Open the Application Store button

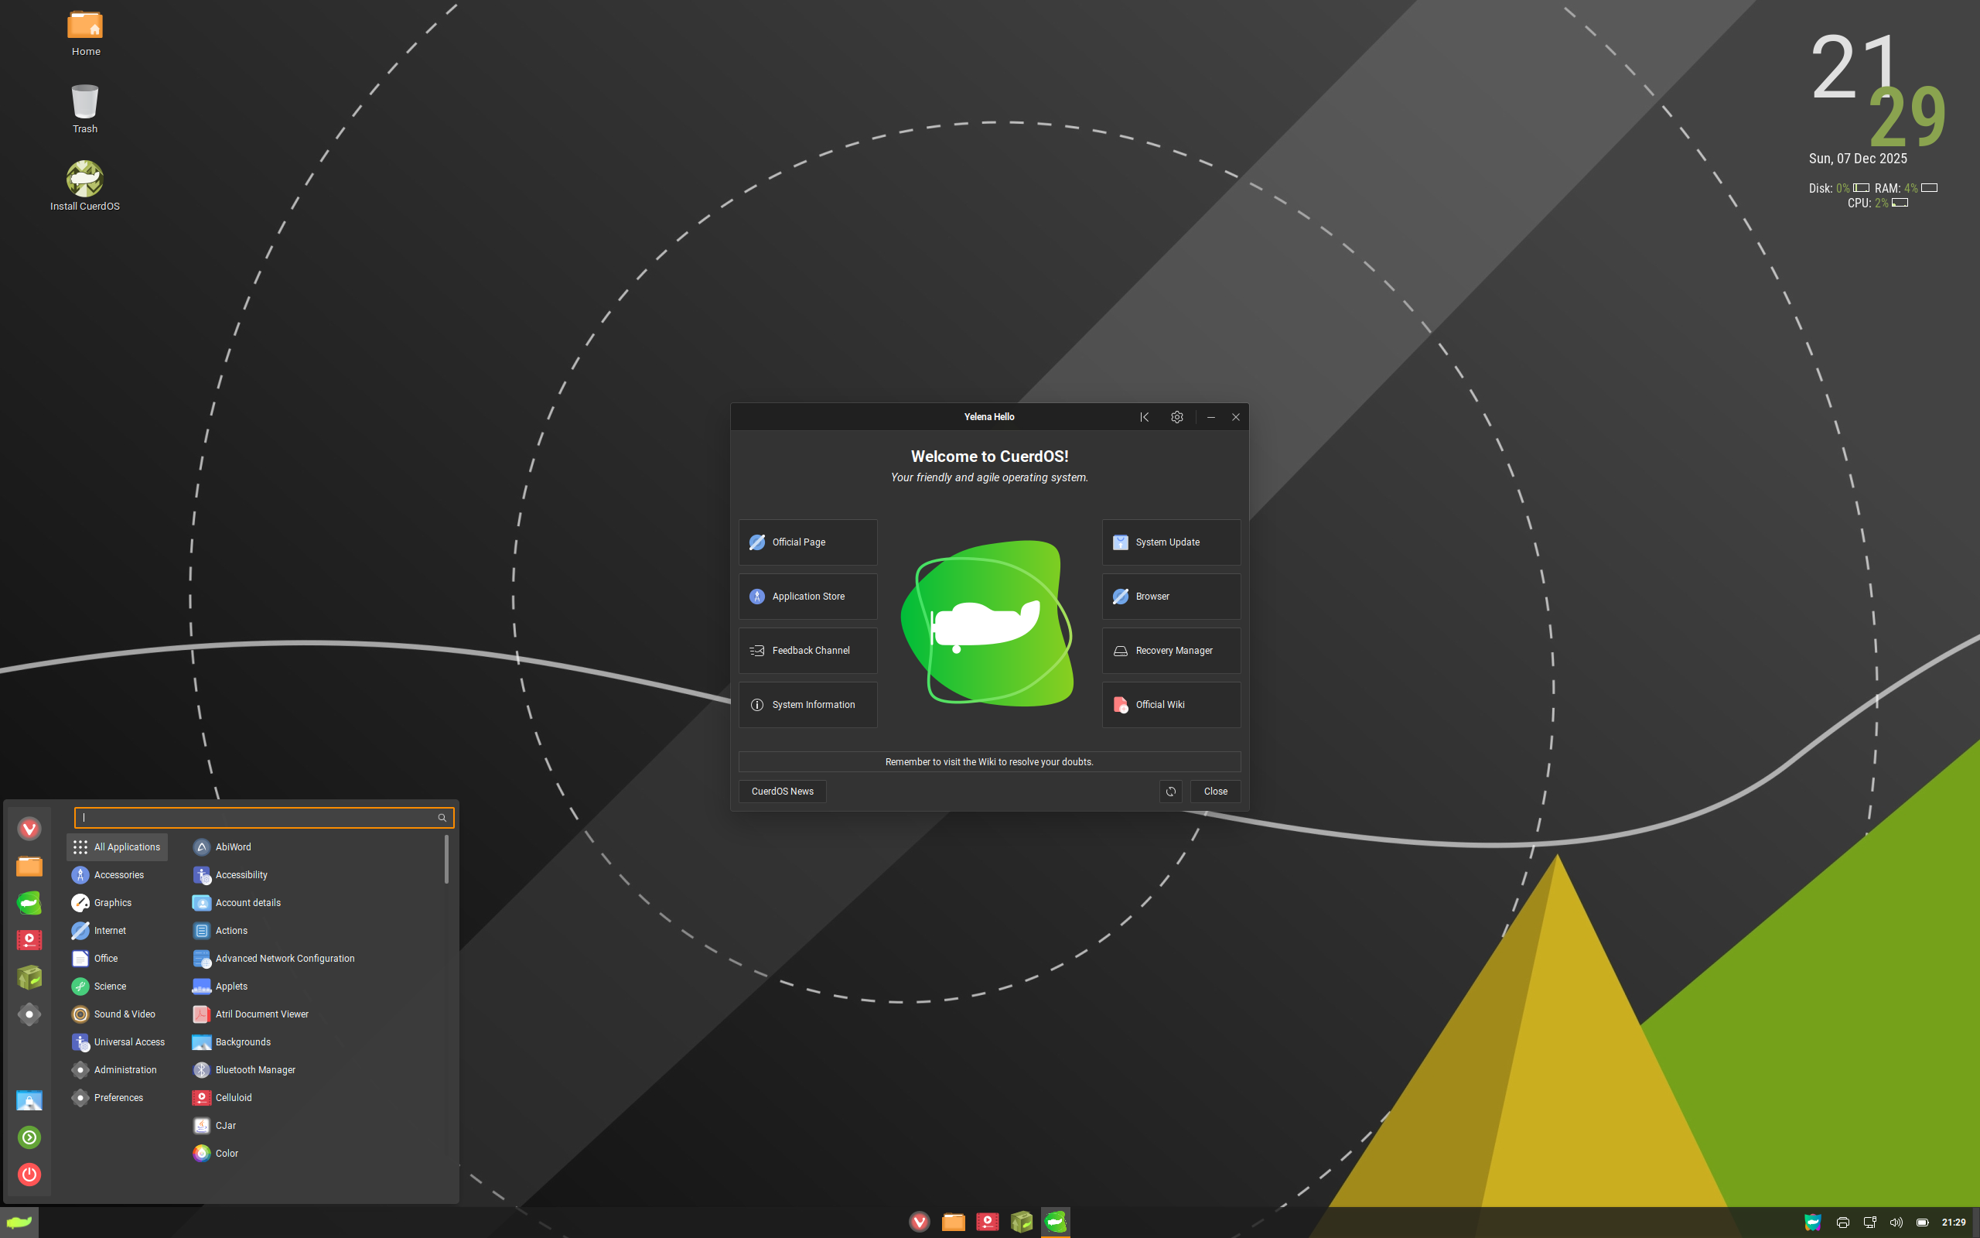coord(807,596)
